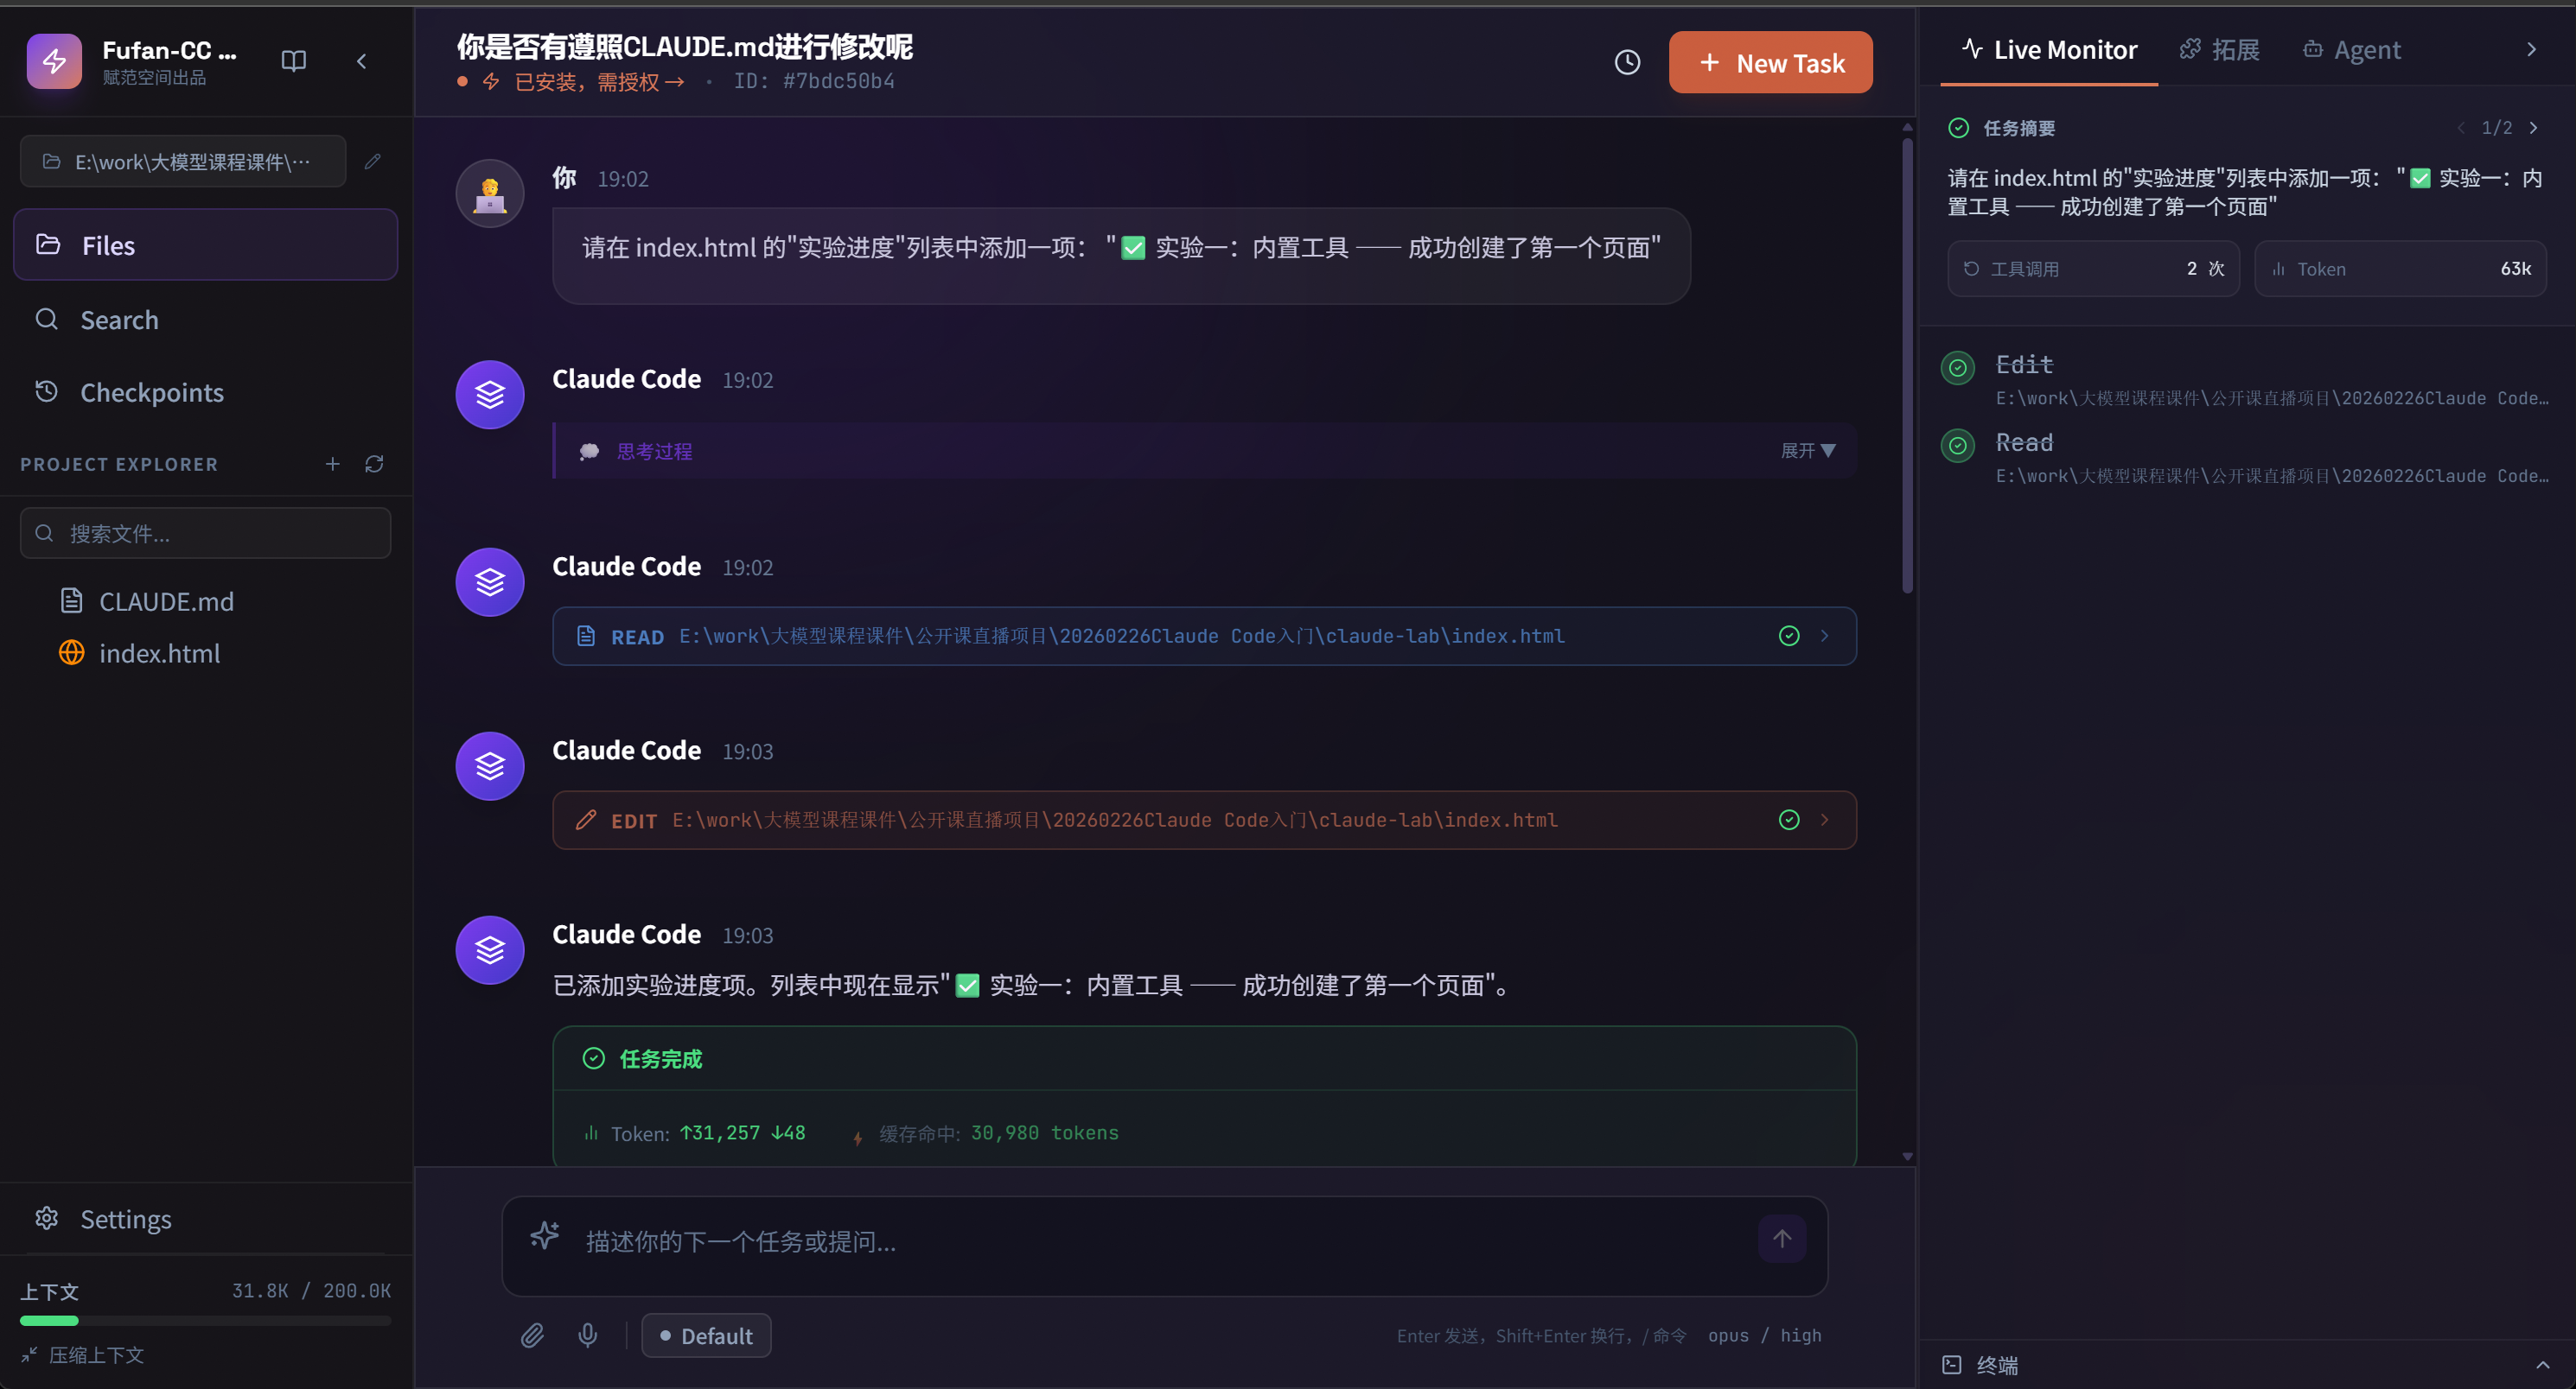Click the sparkle prompt-enhance icon

545,1236
